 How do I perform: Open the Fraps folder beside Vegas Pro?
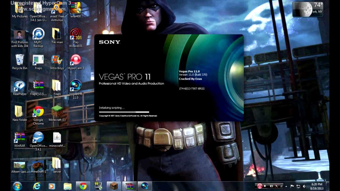57,88
